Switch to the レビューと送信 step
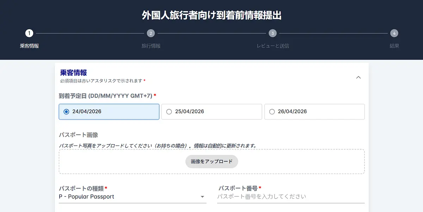Screen dimensions: 423x212 pyautogui.click(x=272, y=46)
